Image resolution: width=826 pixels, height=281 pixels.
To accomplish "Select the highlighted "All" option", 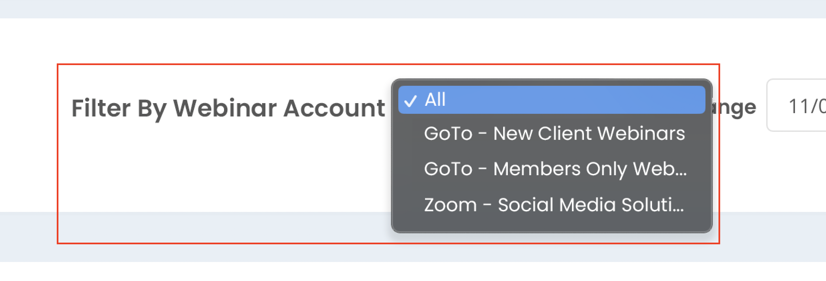I will pos(552,100).
